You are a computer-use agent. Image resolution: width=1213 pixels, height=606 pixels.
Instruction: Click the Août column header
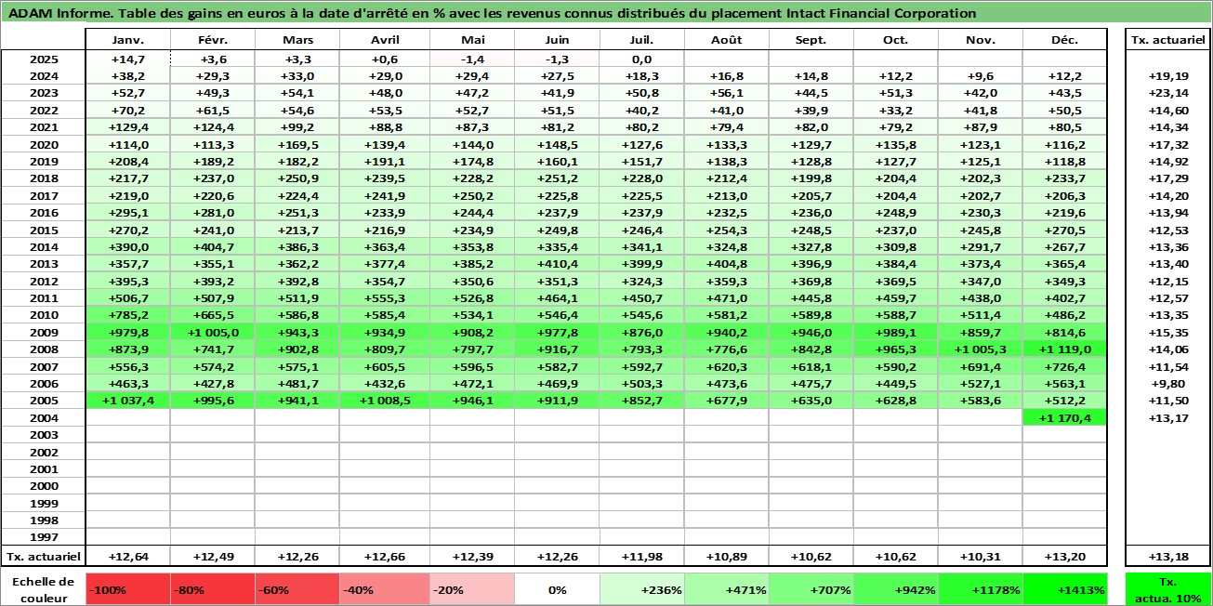tap(726, 40)
